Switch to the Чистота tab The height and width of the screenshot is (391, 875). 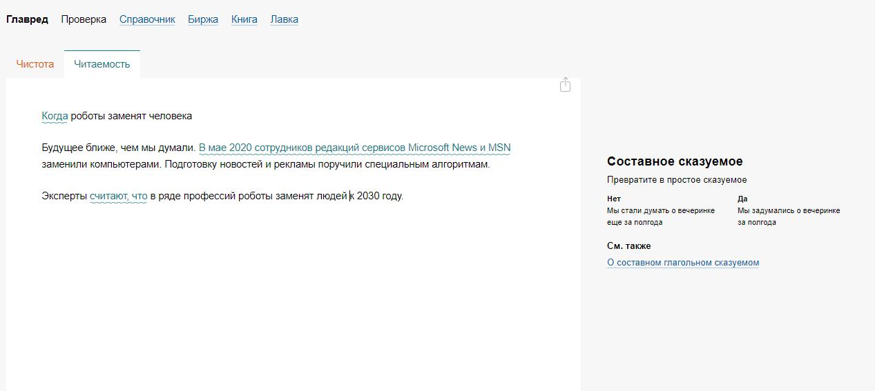(35, 64)
